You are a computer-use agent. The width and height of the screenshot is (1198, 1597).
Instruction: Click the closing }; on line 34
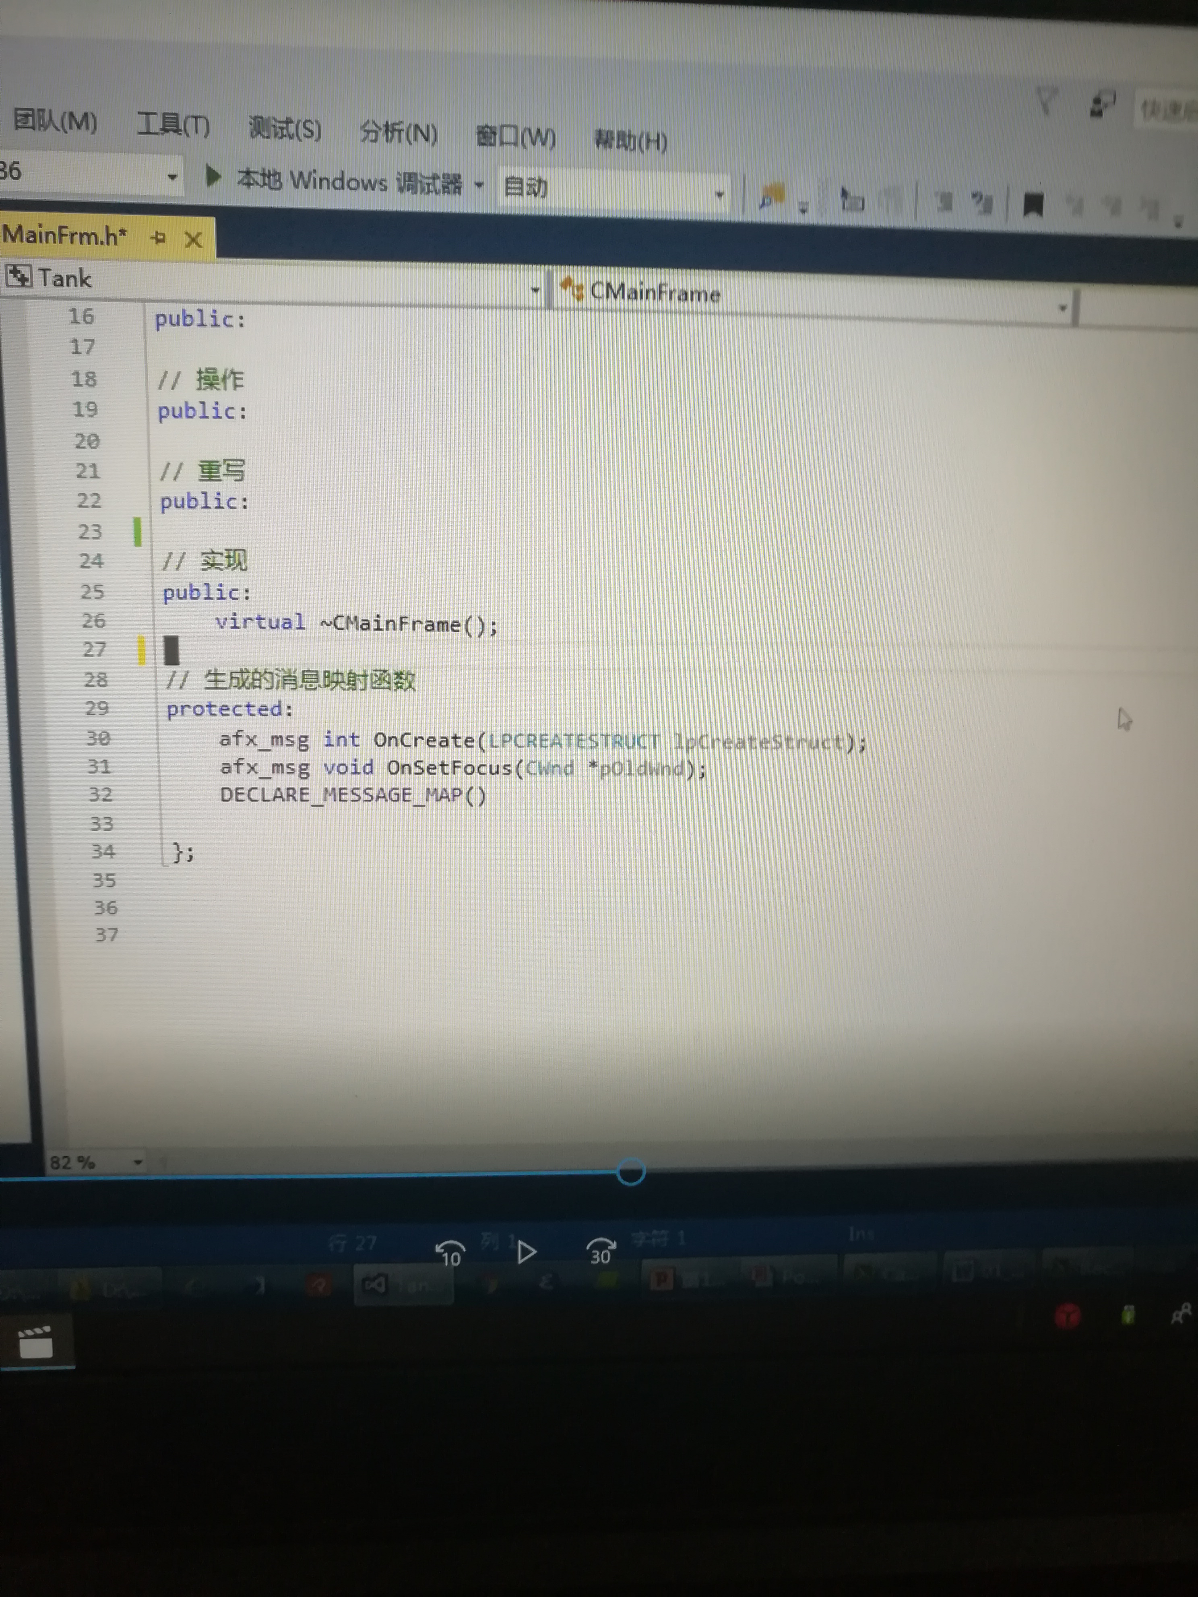point(184,853)
